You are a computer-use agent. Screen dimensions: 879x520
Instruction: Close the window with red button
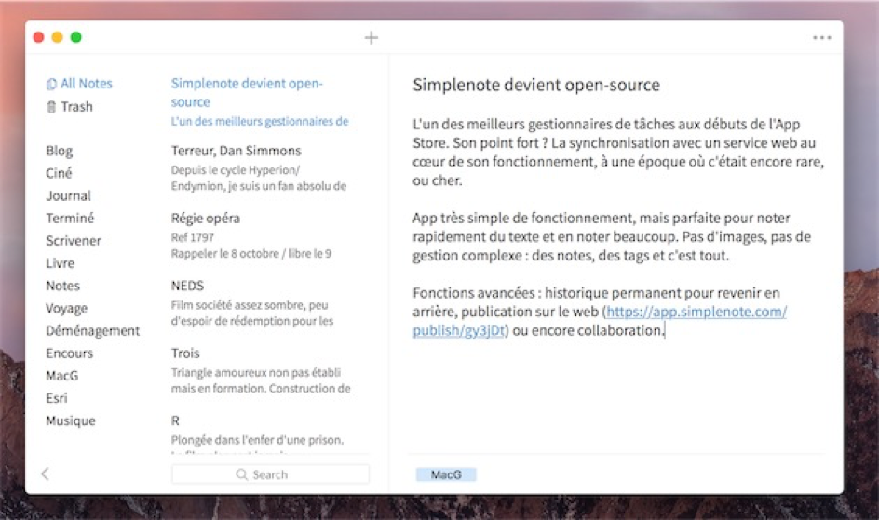(39, 37)
